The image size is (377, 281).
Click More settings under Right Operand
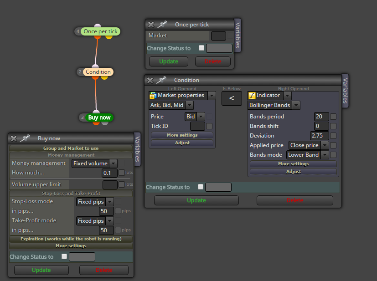tap(293, 164)
